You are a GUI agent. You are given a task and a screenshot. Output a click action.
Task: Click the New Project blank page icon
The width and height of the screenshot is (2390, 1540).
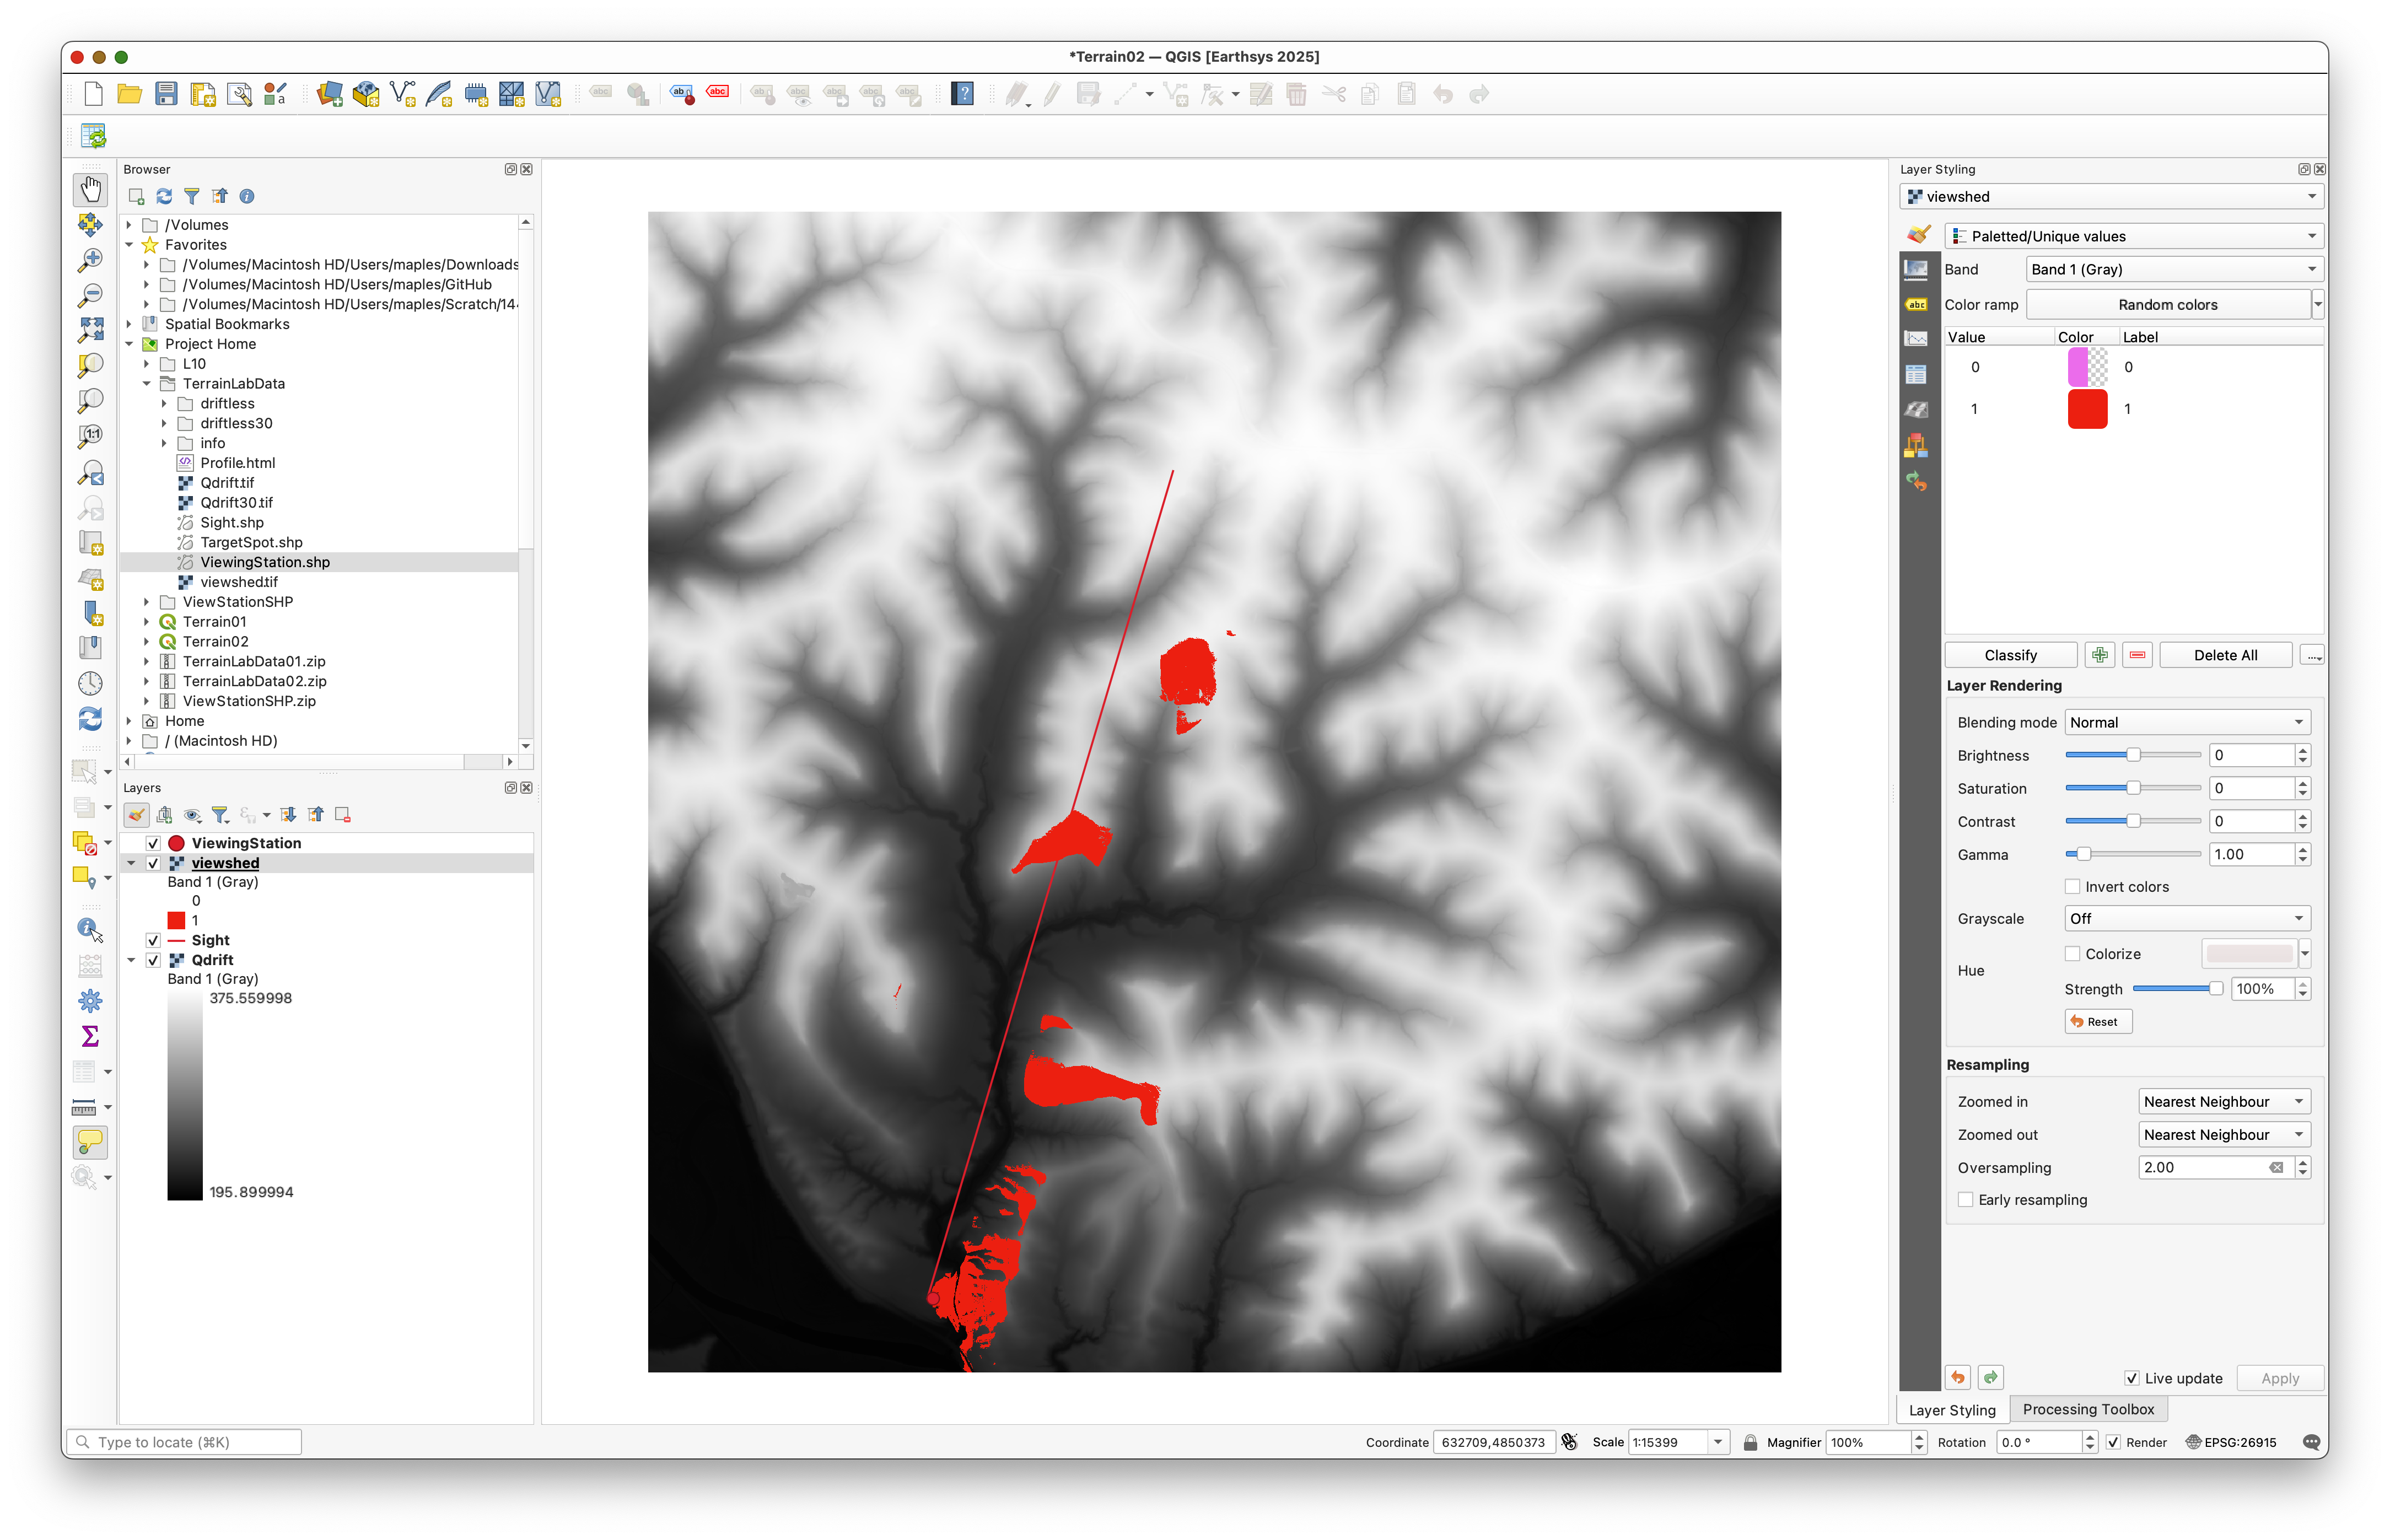(x=93, y=94)
